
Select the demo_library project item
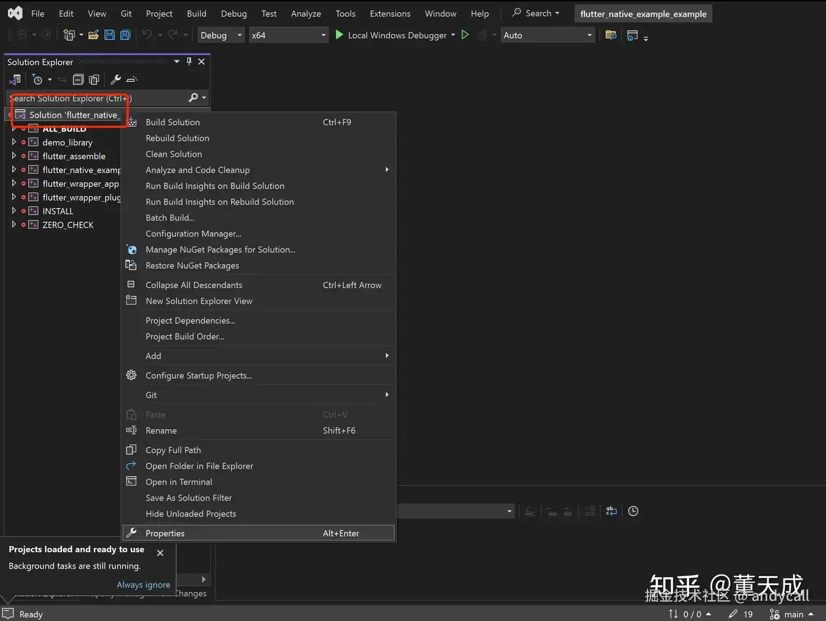tap(67, 142)
